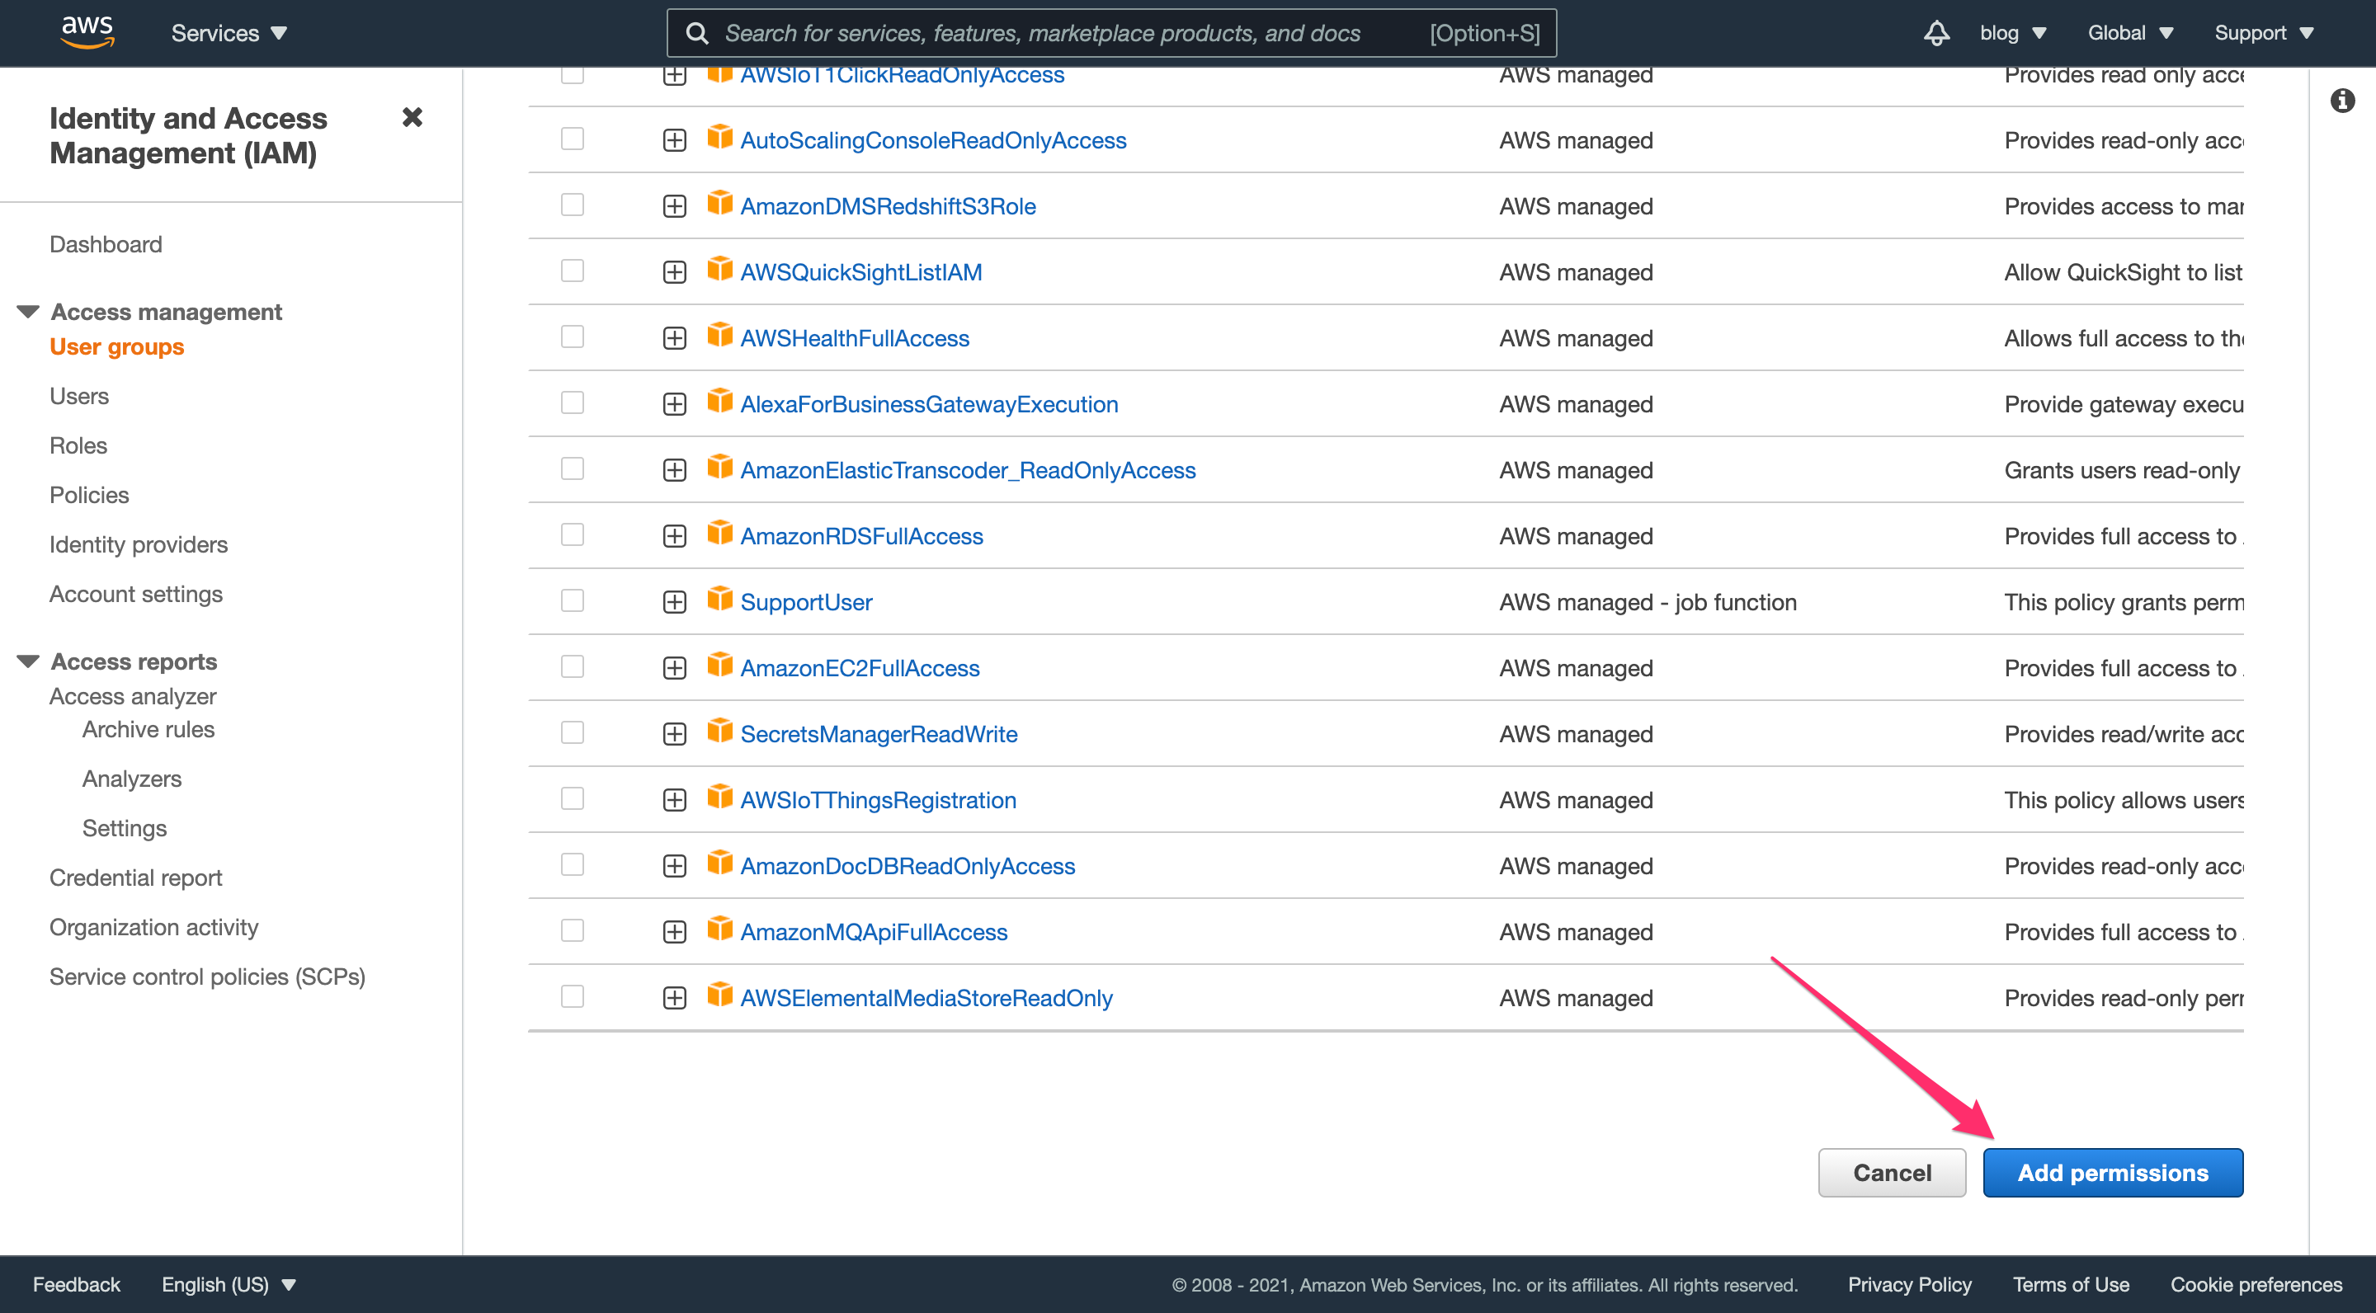Screen dimensions: 2376x1313
Task: Select the AWSQuickSightListIAM checkbox
Action: click(572, 271)
